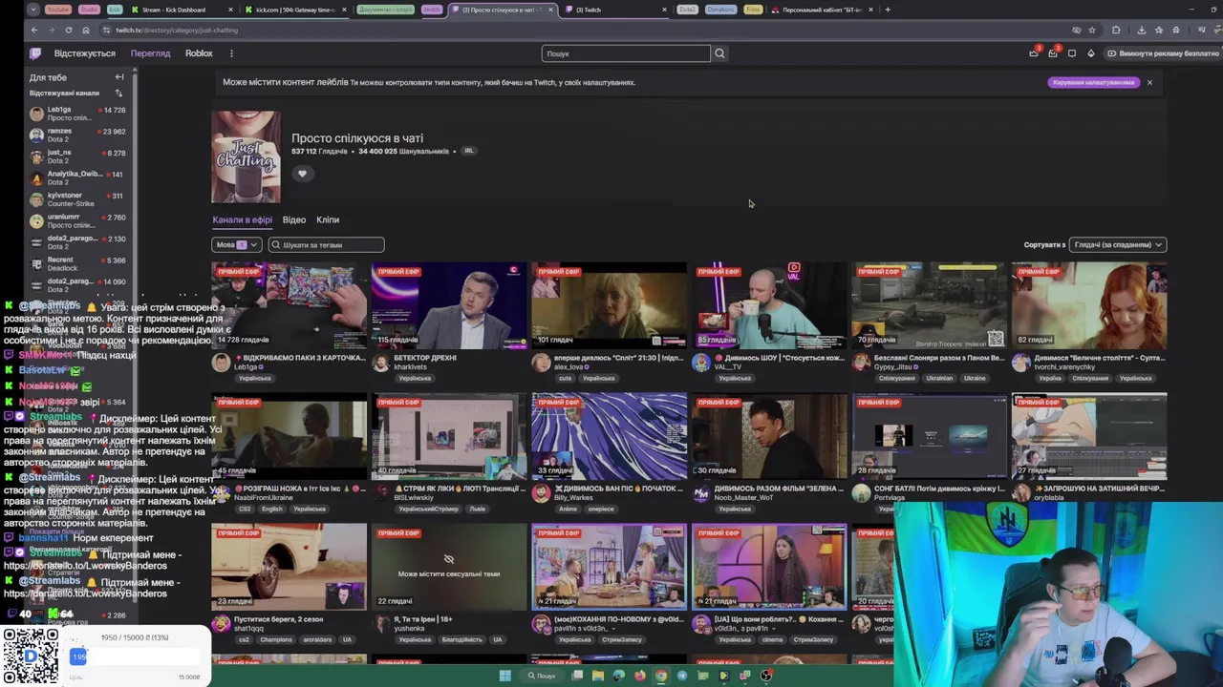Screen dimensions: 1223x687
Task: Click the Українська tag under Leb1ga stream
Action: (254, 378)
